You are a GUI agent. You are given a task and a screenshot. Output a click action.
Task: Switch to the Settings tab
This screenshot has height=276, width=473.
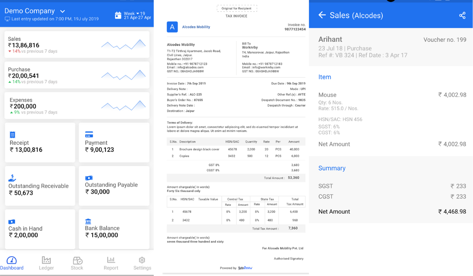[142, 263]
